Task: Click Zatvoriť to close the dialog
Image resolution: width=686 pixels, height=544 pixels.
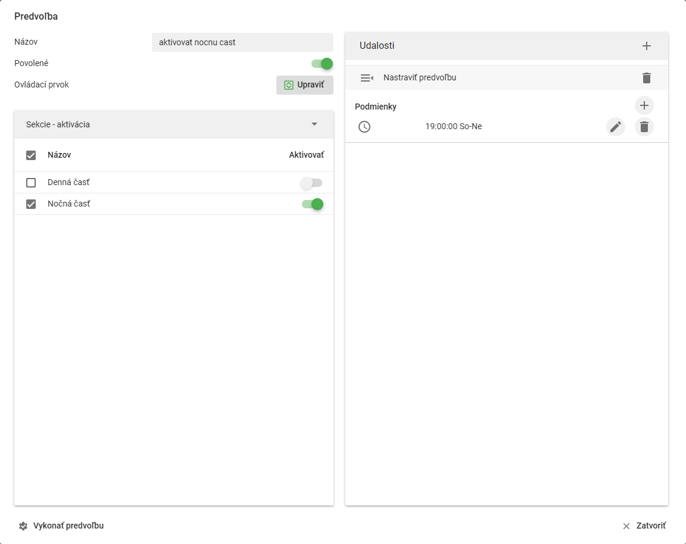Action: tap(644, 526)
